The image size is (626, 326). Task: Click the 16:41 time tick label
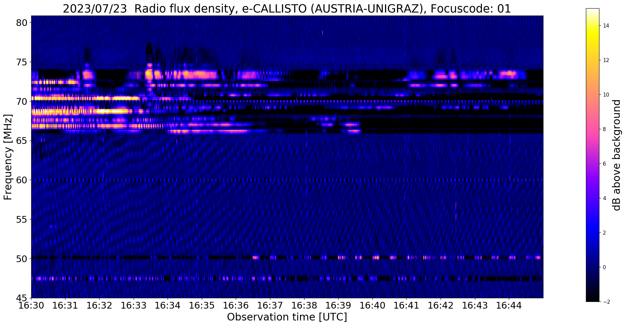[406, 306]
